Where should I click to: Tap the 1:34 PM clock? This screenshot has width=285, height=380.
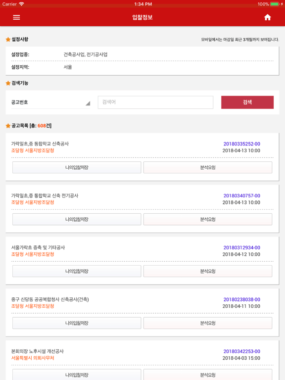point(143,4)
